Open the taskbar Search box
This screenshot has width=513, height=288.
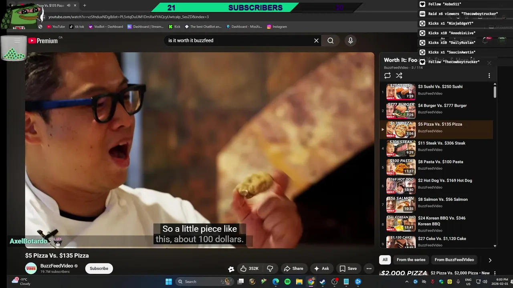[x=205, y=282]
